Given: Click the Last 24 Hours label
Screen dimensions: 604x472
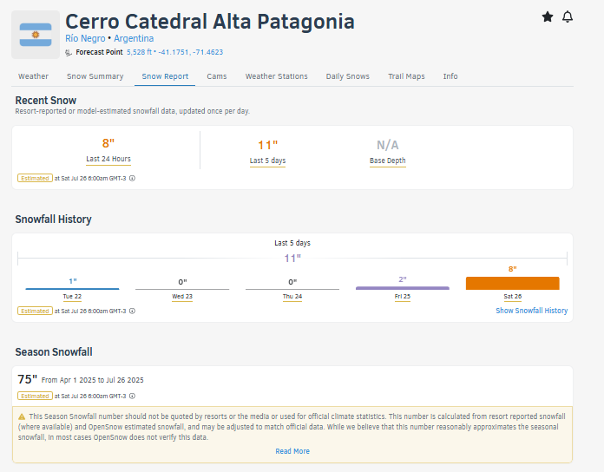Looking at the screenshot, I should coord(108,159).
